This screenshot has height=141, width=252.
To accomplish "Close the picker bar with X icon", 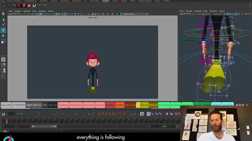I will (247, 105).
